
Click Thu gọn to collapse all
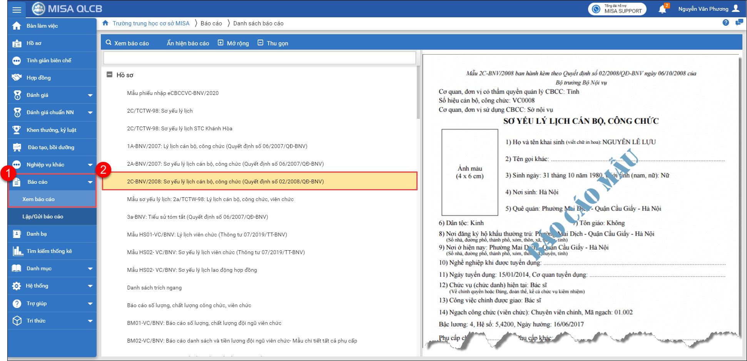pos(273,43)
